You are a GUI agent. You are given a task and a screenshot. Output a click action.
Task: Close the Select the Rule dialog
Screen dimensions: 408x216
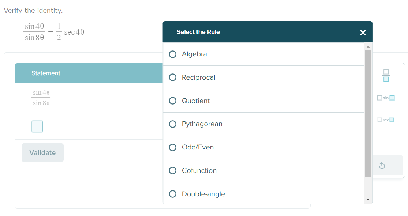(363, 33)
